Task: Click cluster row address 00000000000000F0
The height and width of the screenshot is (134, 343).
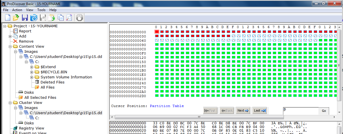Action: 128,53
